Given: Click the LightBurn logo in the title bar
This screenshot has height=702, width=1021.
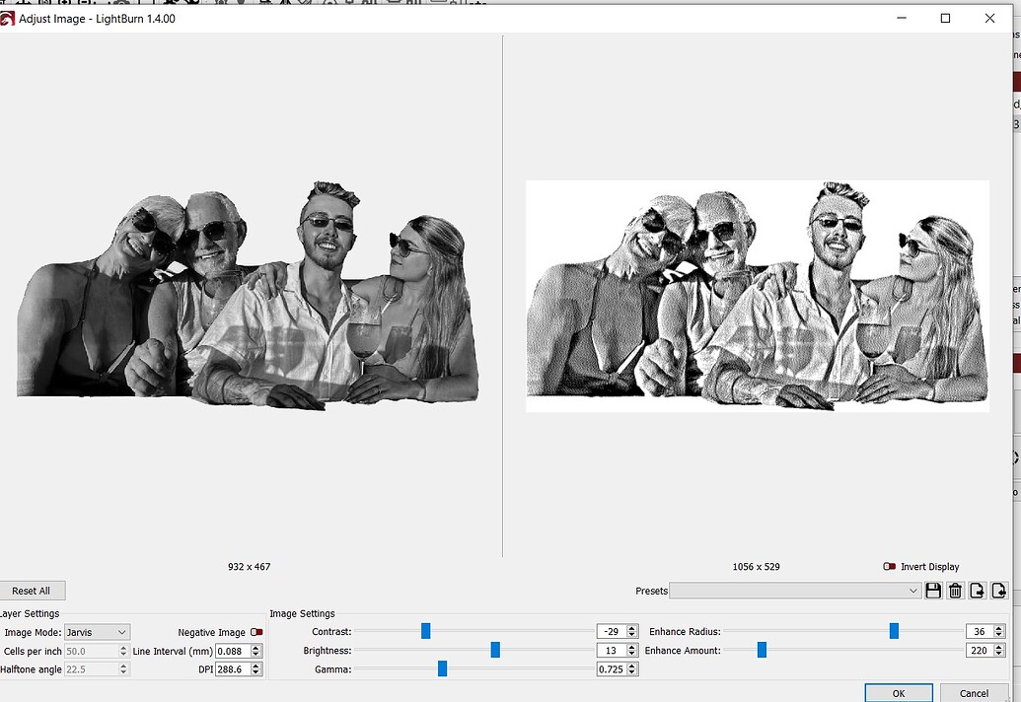Looking at the screenshot, I should click(x=9, y=18).
